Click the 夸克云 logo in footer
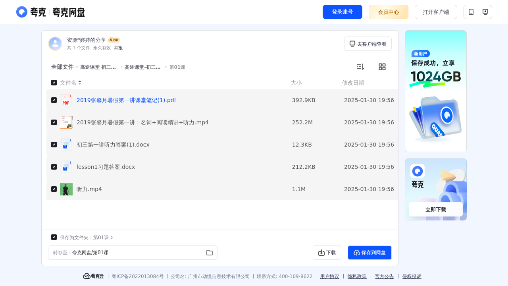The width and height of the screenshot is (508, 286). [x=93, y=276]
